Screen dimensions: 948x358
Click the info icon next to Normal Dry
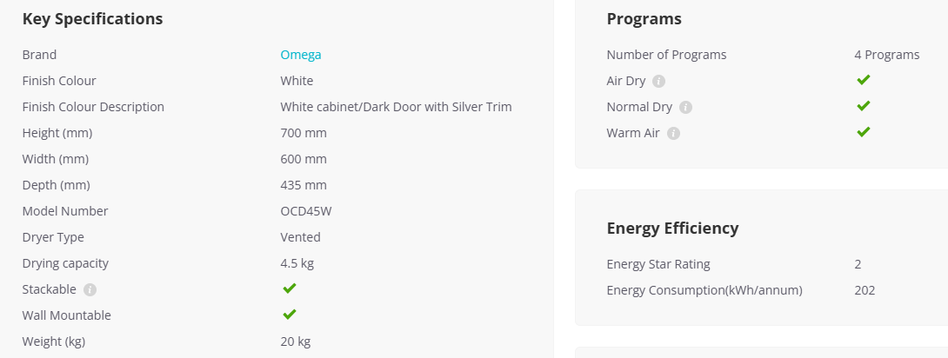click(x=685, y=108)
